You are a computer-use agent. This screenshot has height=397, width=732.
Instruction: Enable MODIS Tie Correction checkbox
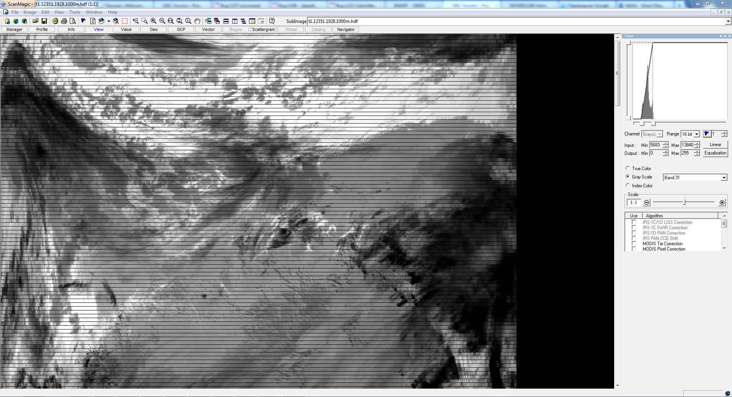[634, 244]
